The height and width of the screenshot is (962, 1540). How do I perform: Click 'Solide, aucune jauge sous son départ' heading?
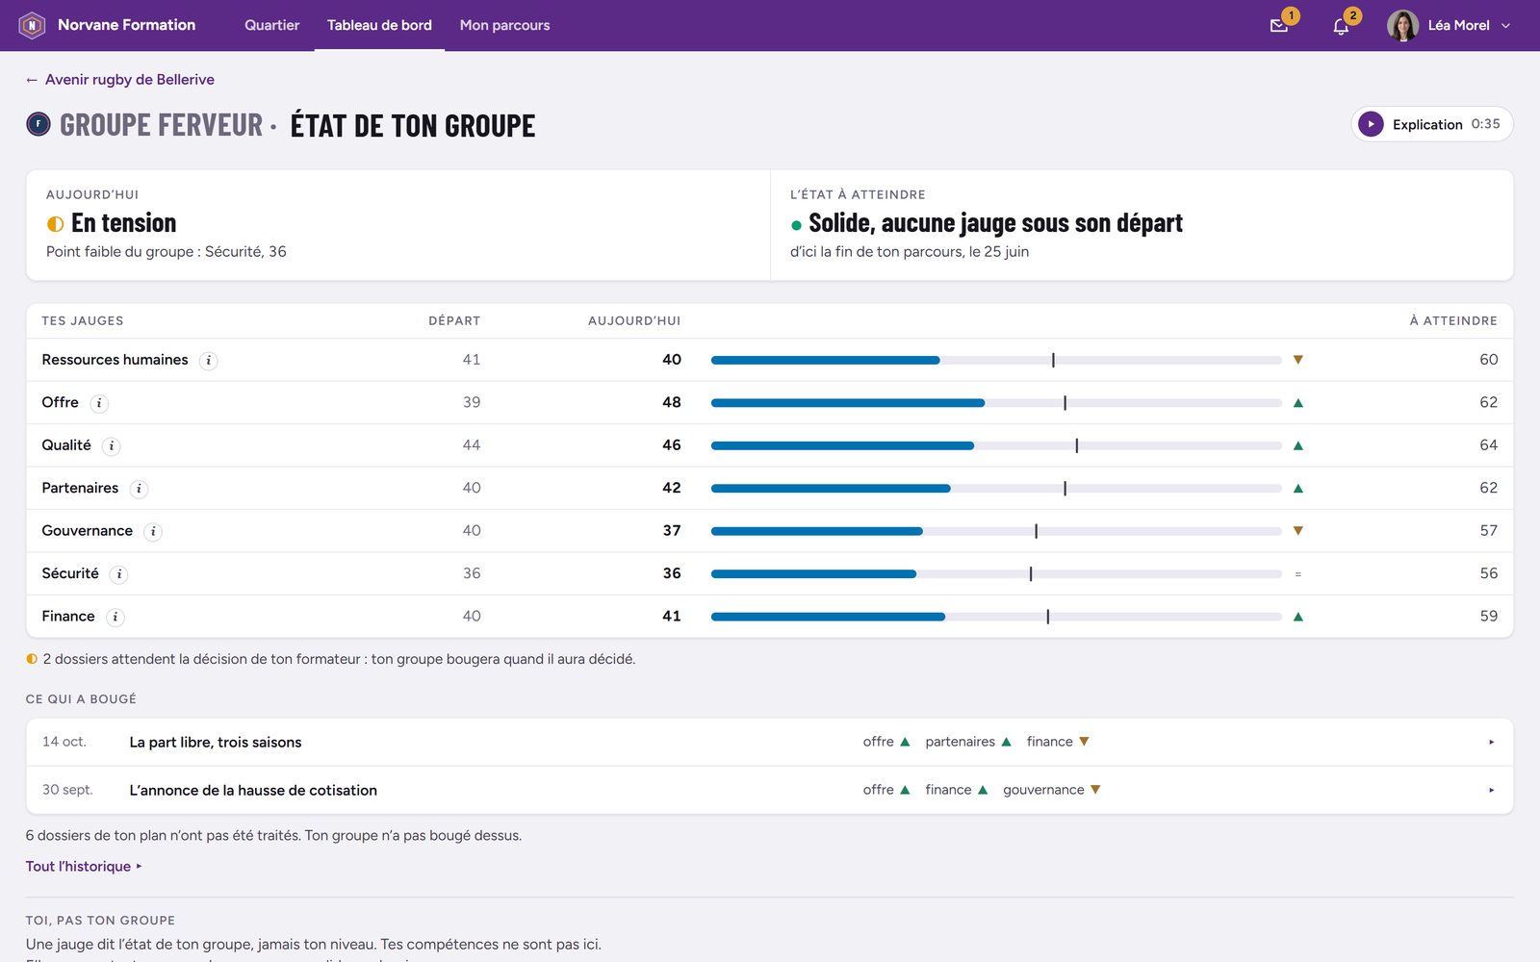tap(995, 223)
